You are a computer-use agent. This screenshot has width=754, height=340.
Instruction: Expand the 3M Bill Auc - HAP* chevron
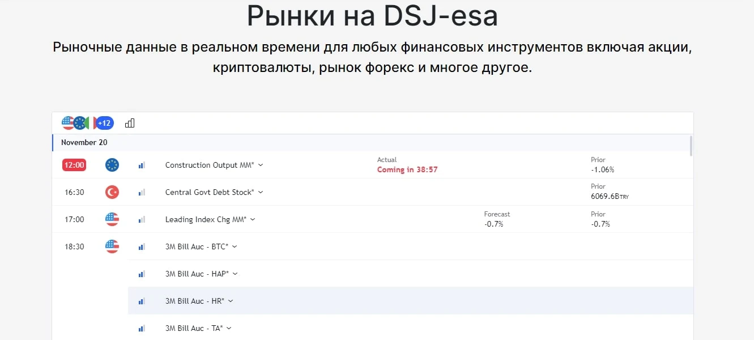tap(235, 274)
